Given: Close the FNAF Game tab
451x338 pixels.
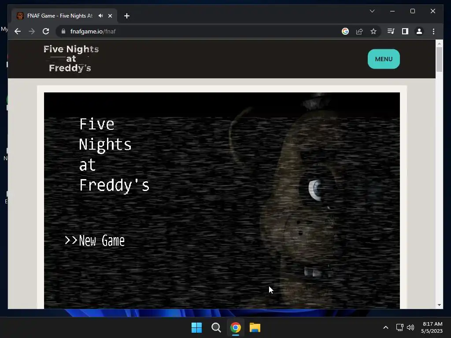Looking at the screenshot, I should 110,16.
